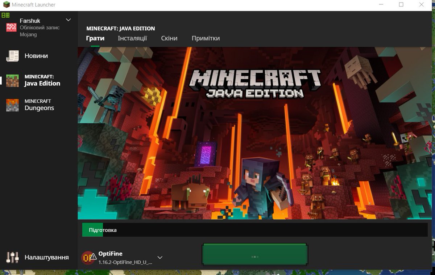This screenshot has height=275, width=435.
Task: Click the small green icon above the Mojang logo
Action: pyautogui.click(x=5, y=15)
